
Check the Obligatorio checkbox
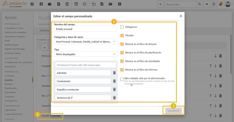point(122,27)
